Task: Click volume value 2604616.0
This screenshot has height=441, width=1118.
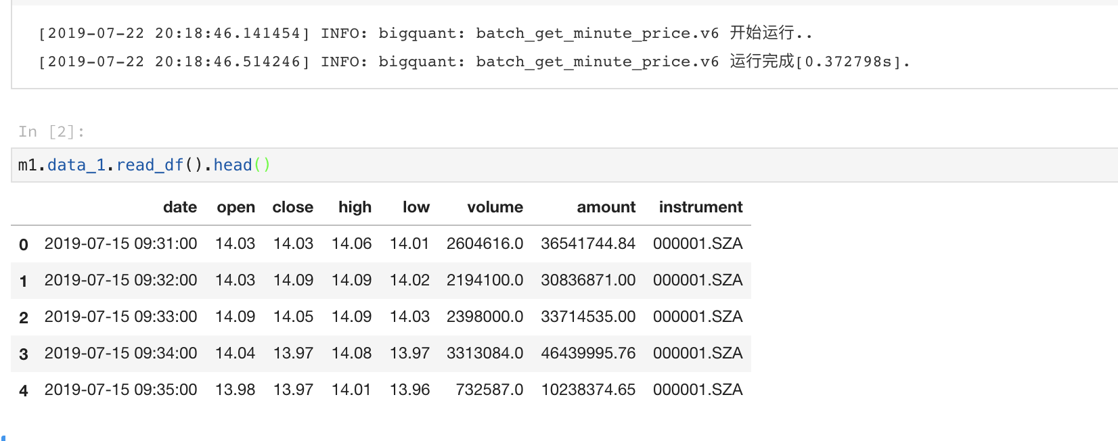Action: [x=485, y=243]
